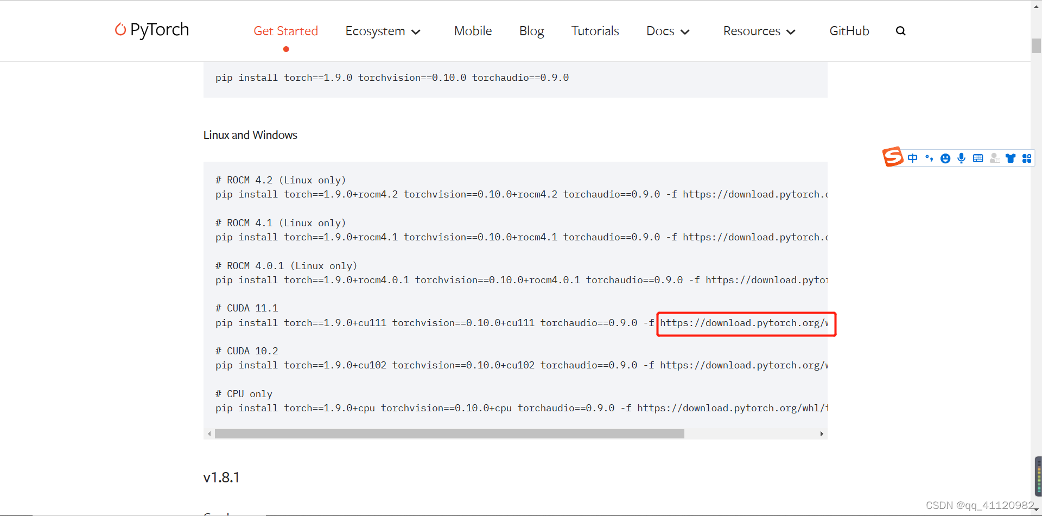1042x516 pixels.
Task: Open the Blog page
Action: 532,31
